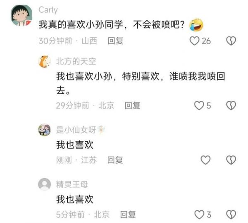Tap 回复 under the 江苏 comment
The width and height of the screenshot is (248, 223).
[115, 160]
